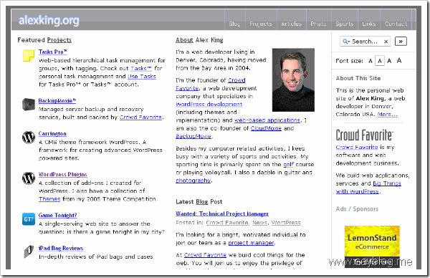Select the second, highlighted font size A

point(380,61)
